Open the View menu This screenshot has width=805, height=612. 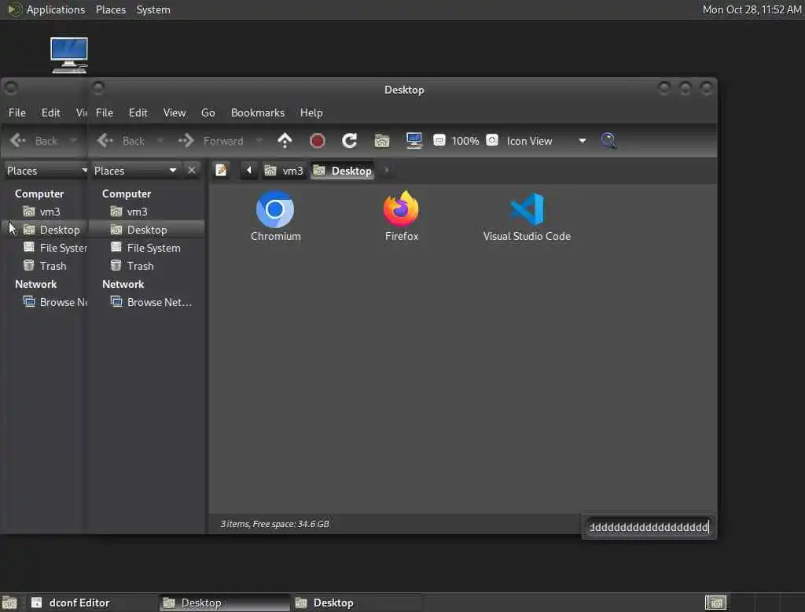pyautogui.click(x=175, y=112)
